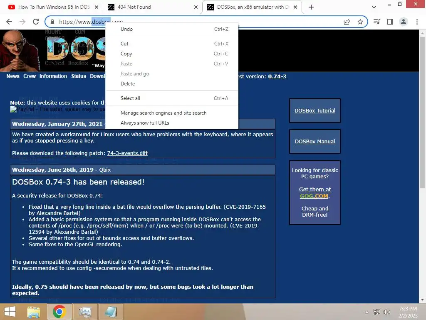This screenshot has height=320, width=426.
Task: Switch to the DOSBox x86 emulator tab
Action: point(251,7)
